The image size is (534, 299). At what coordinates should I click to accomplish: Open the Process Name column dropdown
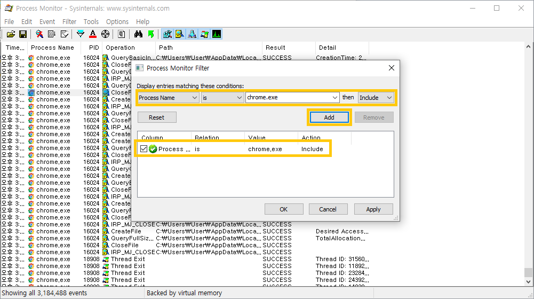point(168,98)
